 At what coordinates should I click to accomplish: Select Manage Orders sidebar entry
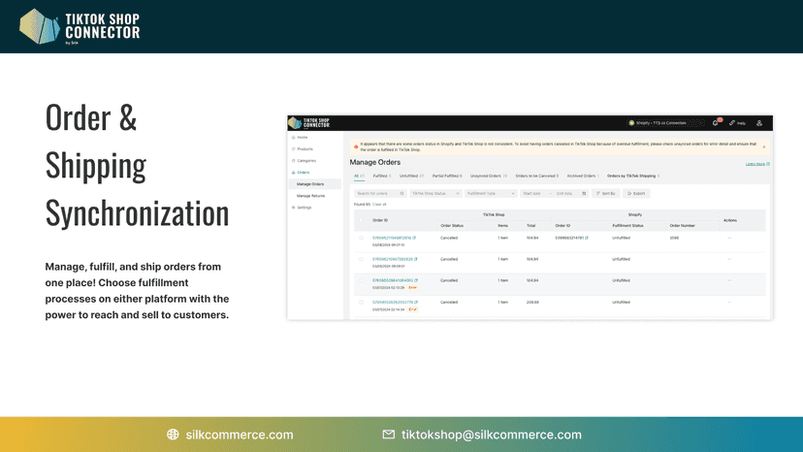pos(314,184)
